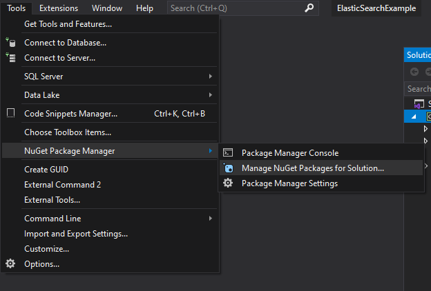Open External Tools dialog

(x=110, y=200)
